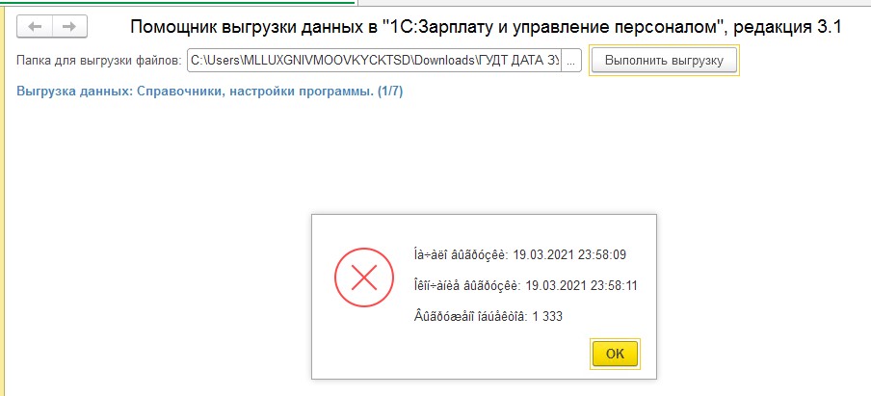This screenshot has width=871, height=396.
Task: Click the green tab strip at top
Action: pos(173,3)
